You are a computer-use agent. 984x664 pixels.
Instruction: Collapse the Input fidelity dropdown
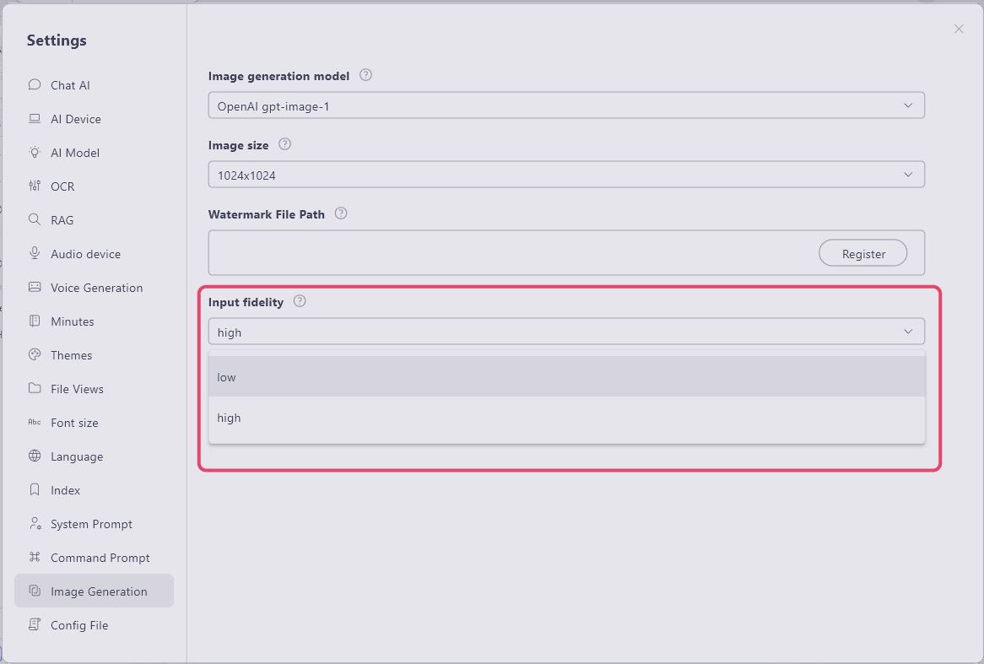[908, 332]
